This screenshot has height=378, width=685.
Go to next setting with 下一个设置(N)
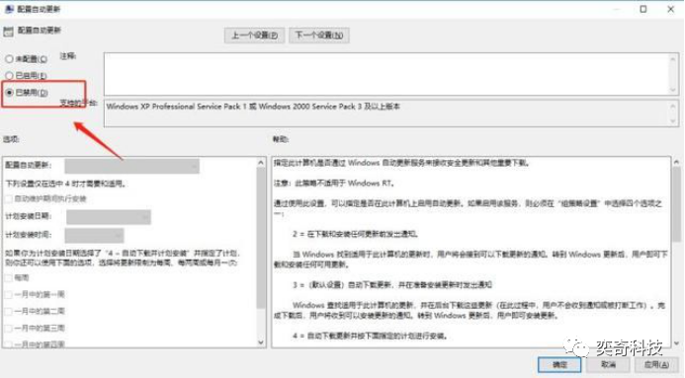(x=319, y=36)
